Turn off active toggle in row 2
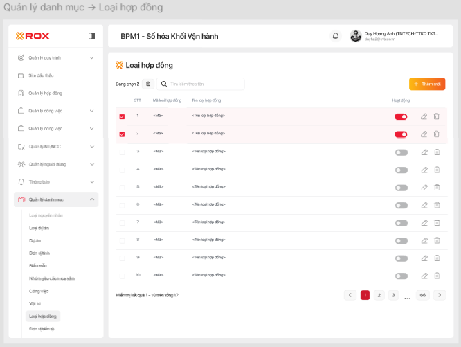 point(401,134)
